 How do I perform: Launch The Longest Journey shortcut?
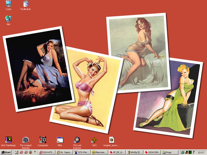[26, 140]
